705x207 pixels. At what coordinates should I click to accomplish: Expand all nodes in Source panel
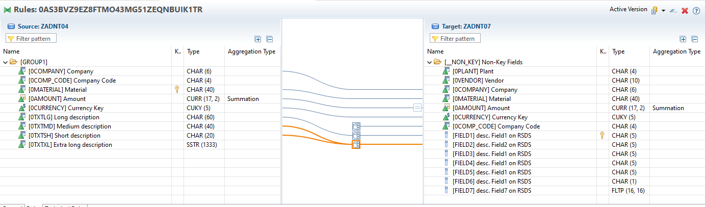(258, 39)
